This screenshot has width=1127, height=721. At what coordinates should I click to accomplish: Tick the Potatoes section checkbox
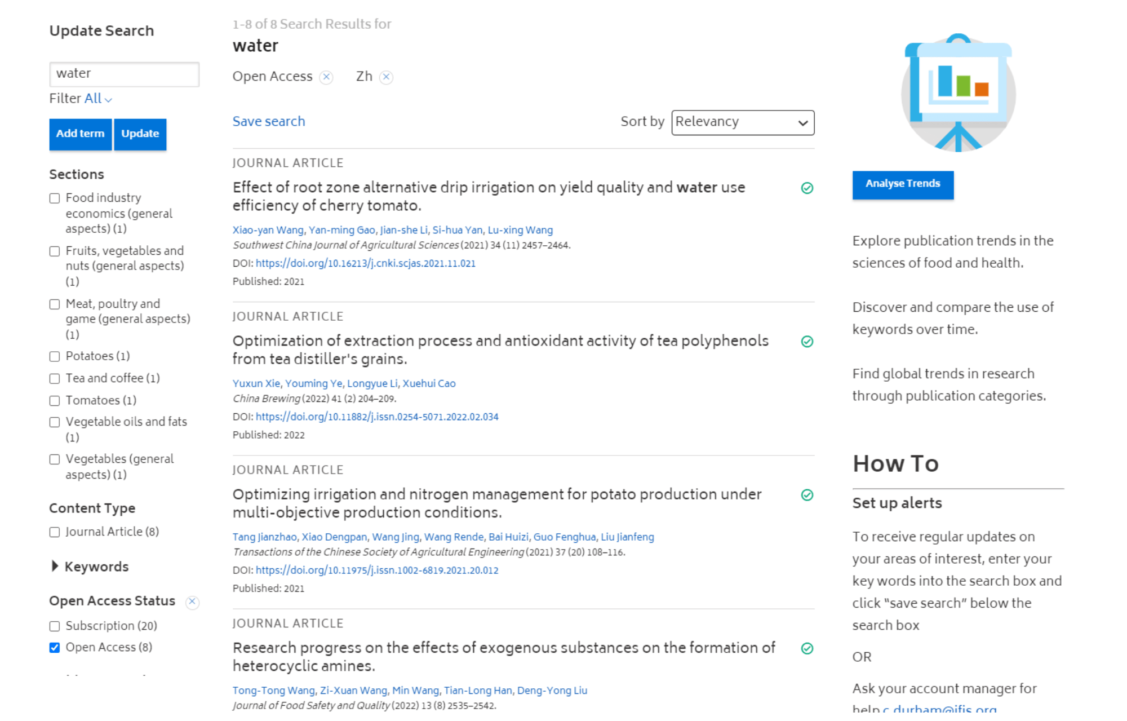(x=55, y=357)
